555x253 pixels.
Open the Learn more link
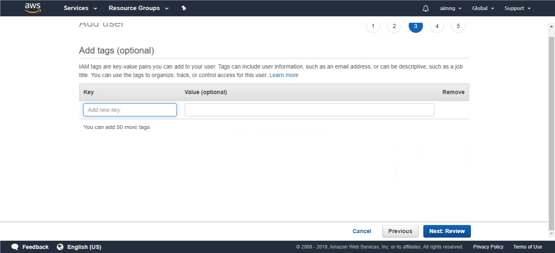click(x=284, y=75)
